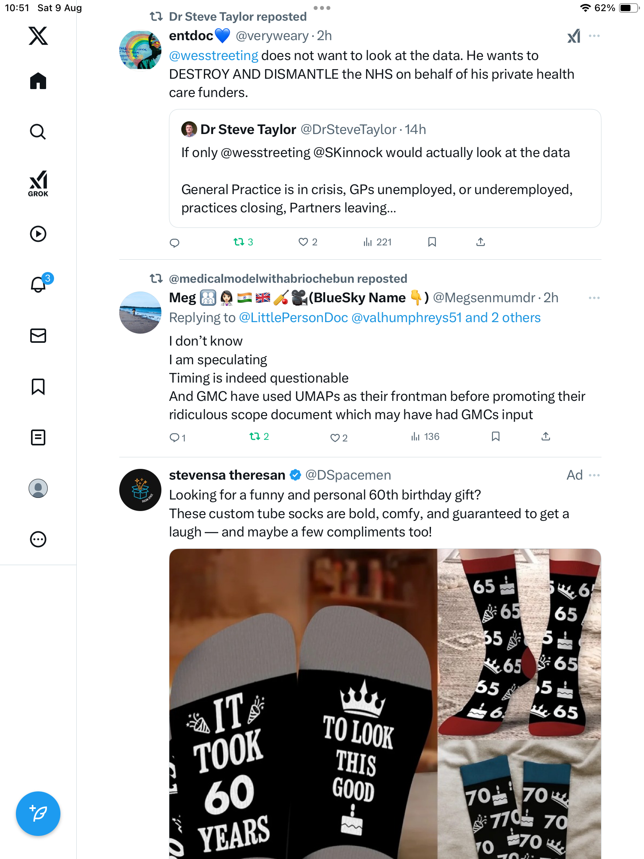The width and height of the screenshot is (644, 859).
Task: Open Messages envelope in the sidebar
Action: (38, 336)
